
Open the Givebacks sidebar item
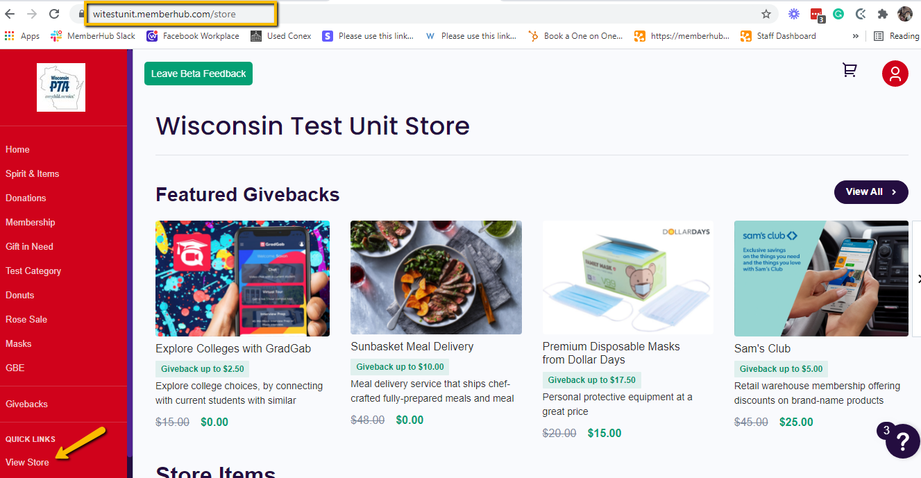pos(27,404)
